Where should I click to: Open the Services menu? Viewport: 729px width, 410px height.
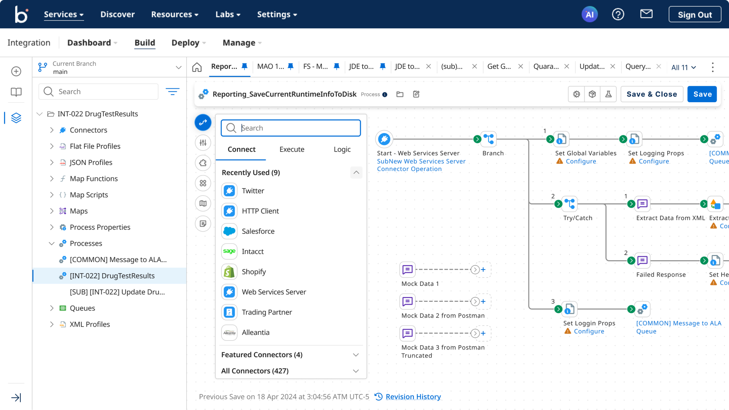(64, 14)
